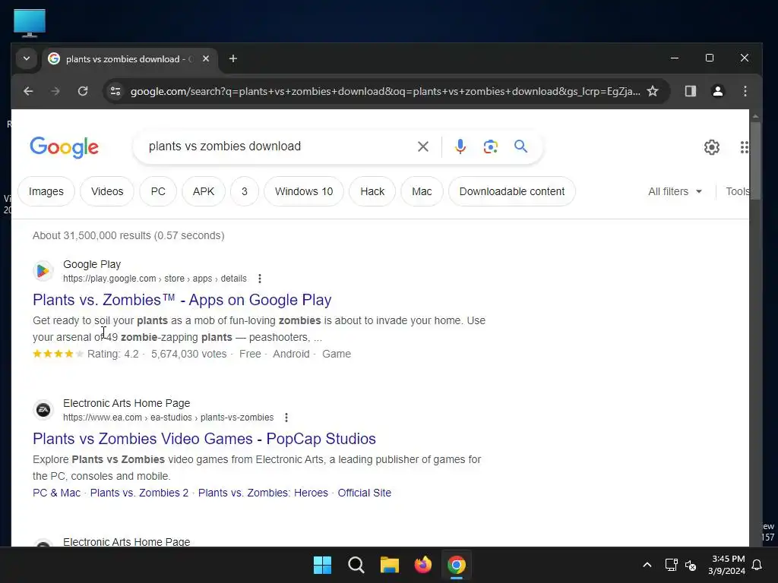Show hidden tray icons chevron
778x583 pixels.
click(x=647, y=565)
